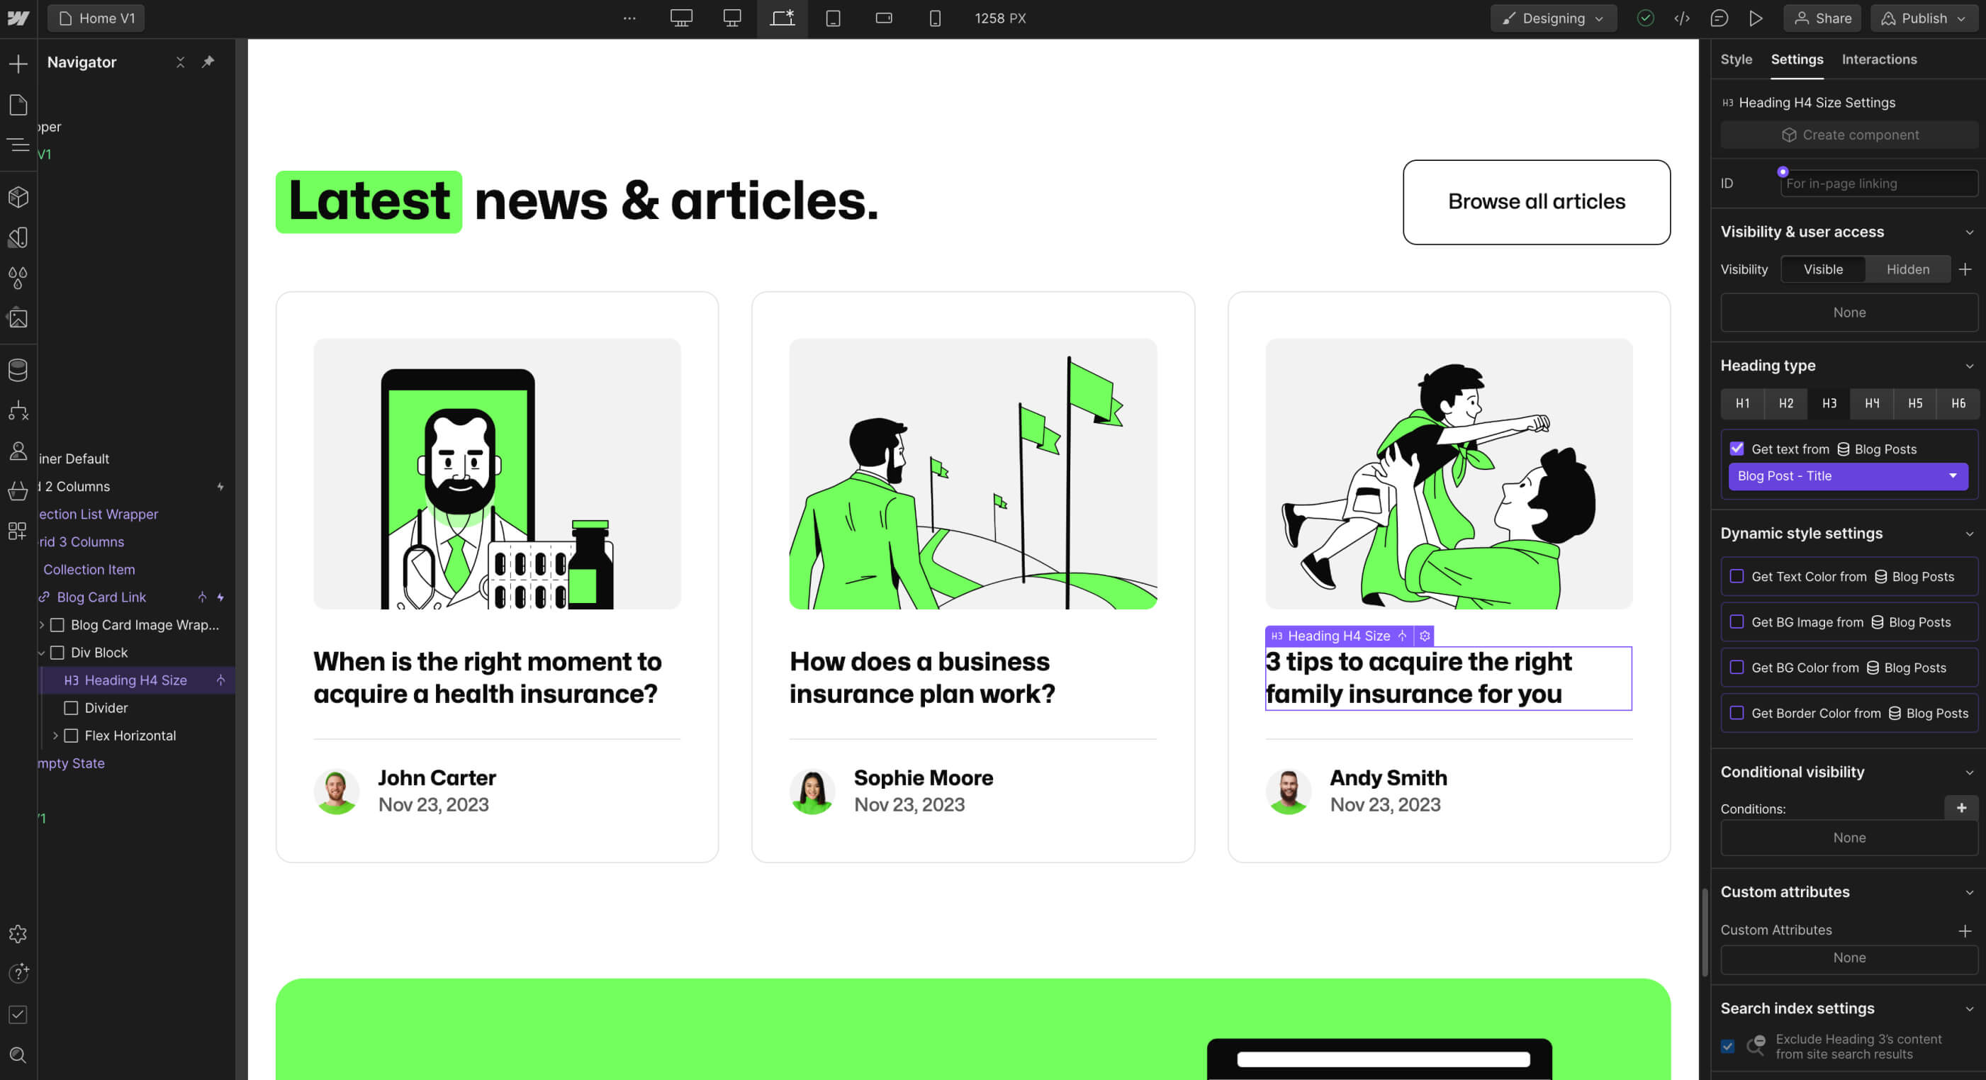
Task: Open the Add Elements panel
Action: [x=18, y=63]
